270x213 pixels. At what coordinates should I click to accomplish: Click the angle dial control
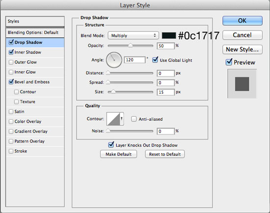pos(114,60)
